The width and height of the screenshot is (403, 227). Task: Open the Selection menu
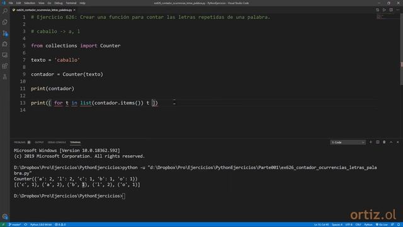[30, 3]
